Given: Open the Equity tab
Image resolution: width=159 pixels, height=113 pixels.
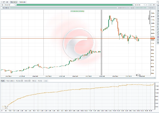Looking at the screenshot, I should pyautogui.click(x=3, y=81).
